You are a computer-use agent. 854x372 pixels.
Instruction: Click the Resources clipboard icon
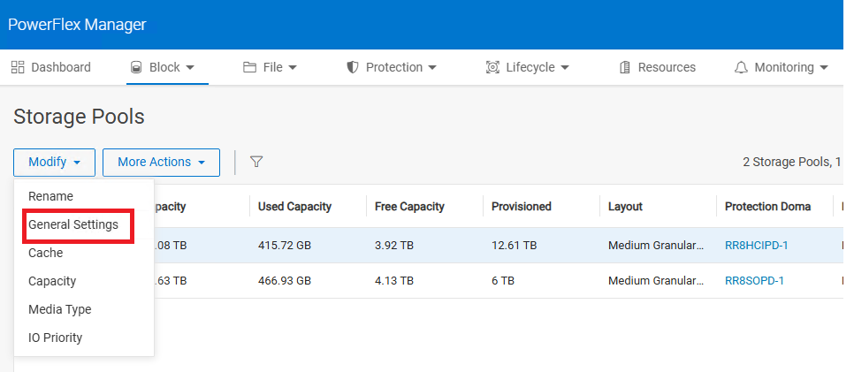tap(625, 67)
